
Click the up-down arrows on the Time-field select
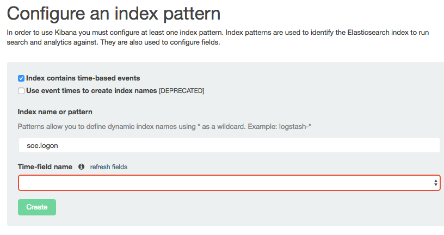pyautogui.click(x=436, y=183)
